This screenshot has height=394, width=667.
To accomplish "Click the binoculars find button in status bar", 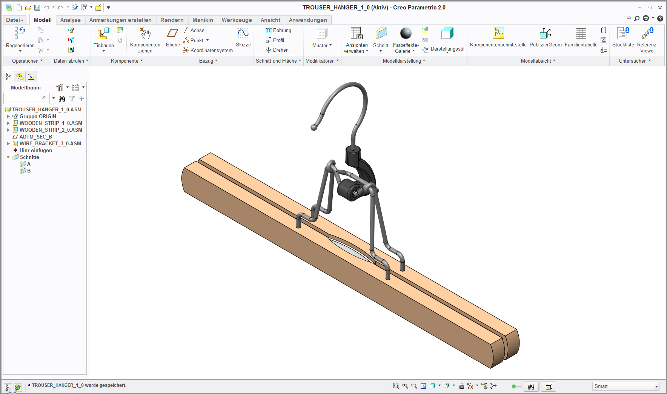I will coord(531,386).
